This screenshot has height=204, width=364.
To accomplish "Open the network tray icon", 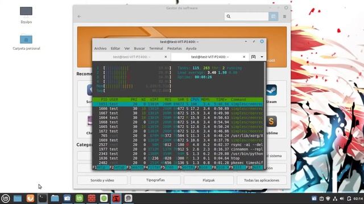I will (335, 198).
